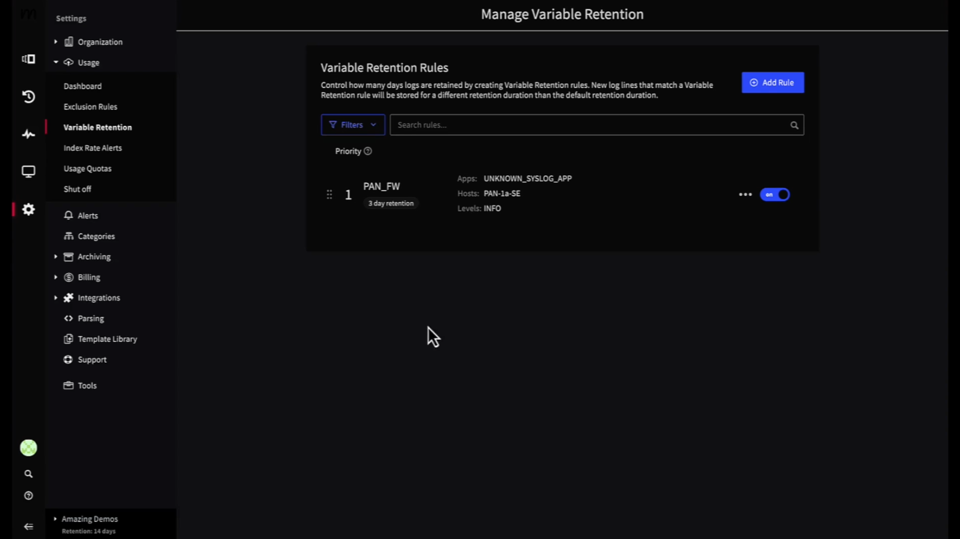This screenshot has width=960, height=539.
Task: Select the Parsing code icon
Action: click(68, 318)
